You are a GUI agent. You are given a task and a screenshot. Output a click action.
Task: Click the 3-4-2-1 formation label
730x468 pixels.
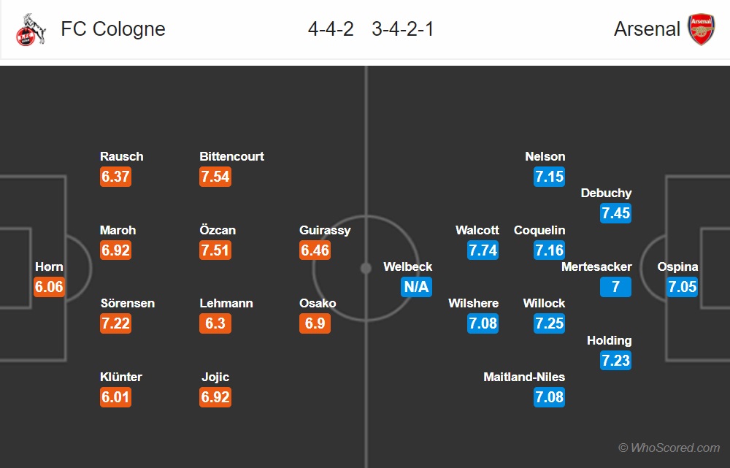[x=403, y=29]
